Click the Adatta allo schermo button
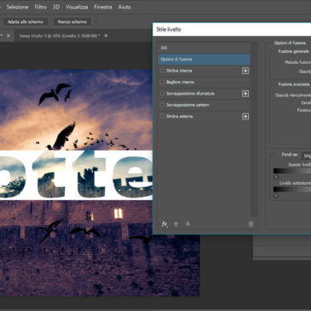 (x=26, y=22)
